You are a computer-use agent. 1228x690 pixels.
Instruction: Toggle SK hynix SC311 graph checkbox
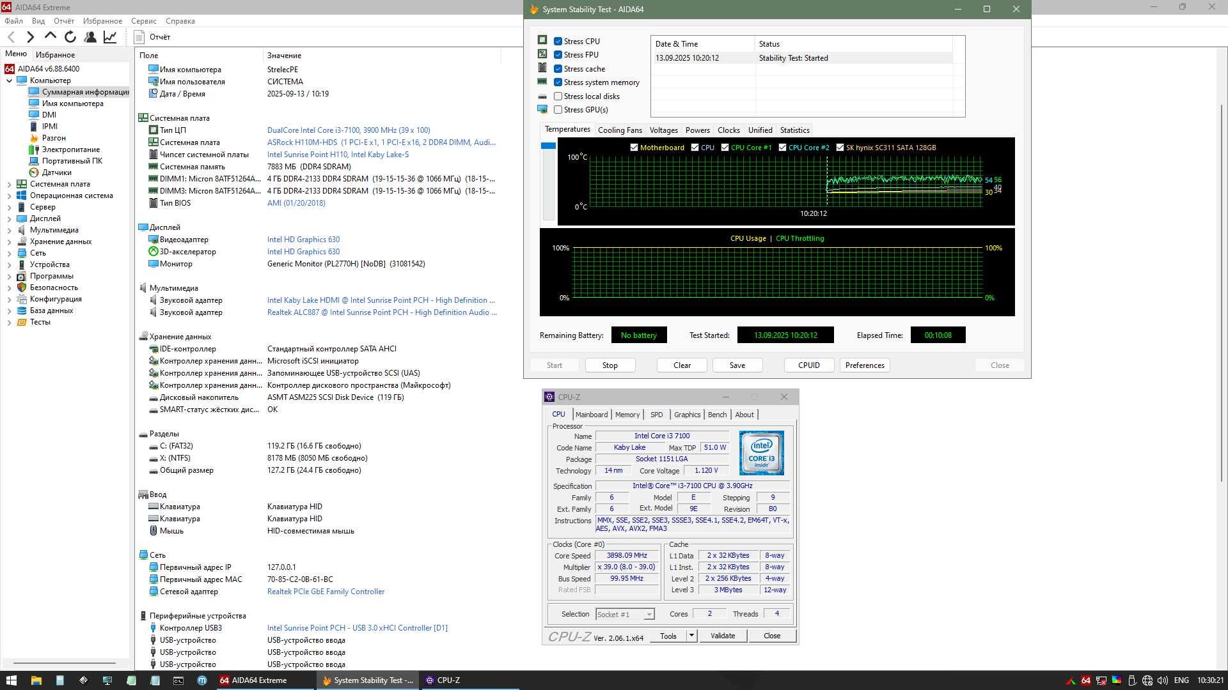coord(840,148)
